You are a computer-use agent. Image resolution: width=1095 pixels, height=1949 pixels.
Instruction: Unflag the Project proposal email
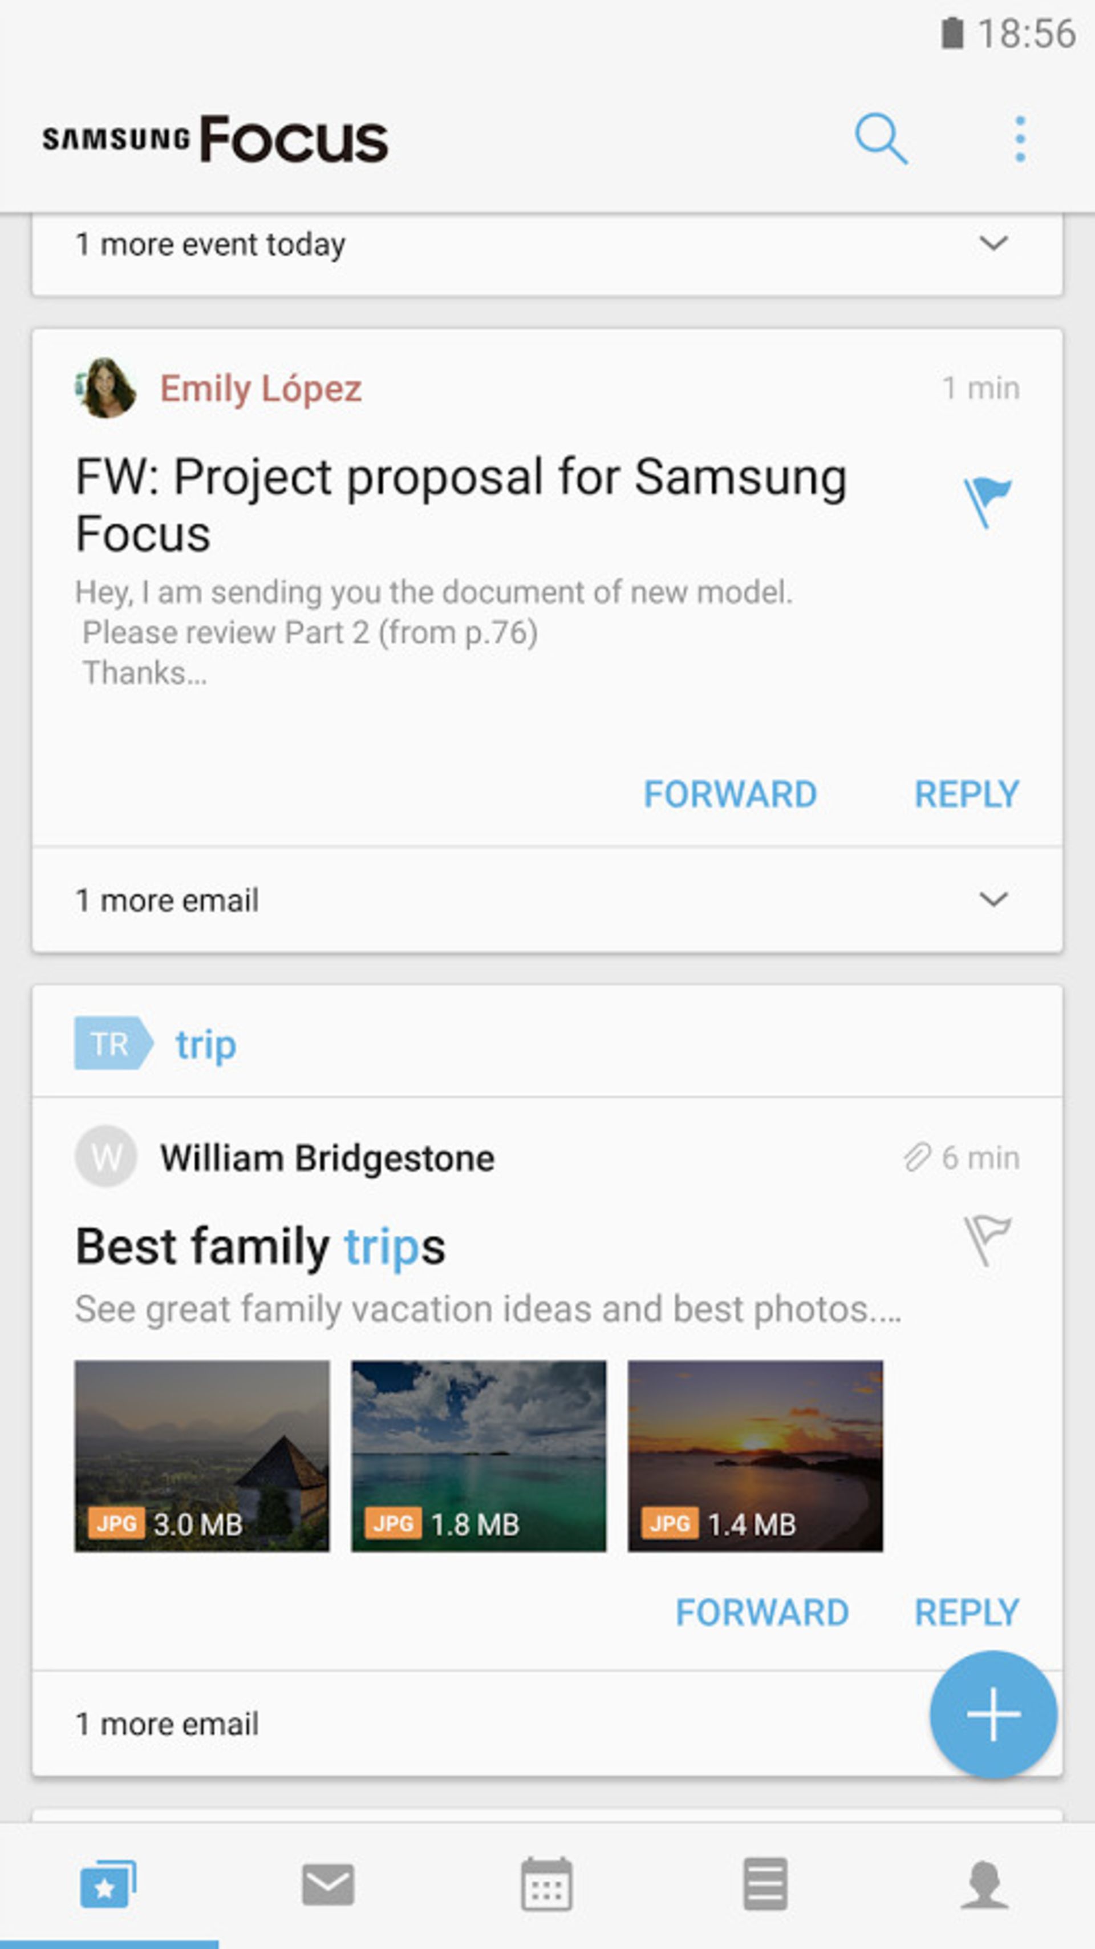[987, 501]
